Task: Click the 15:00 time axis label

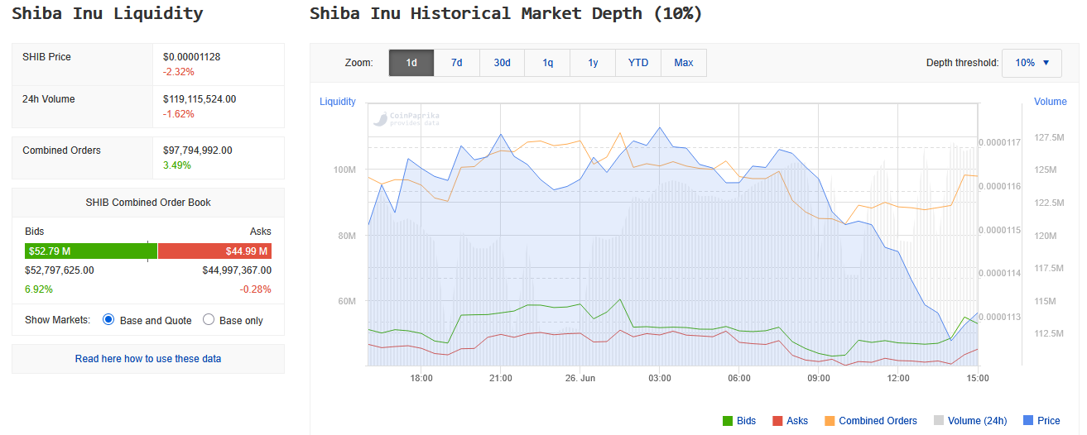Action: pyautogui.click(x=978, y=378)
